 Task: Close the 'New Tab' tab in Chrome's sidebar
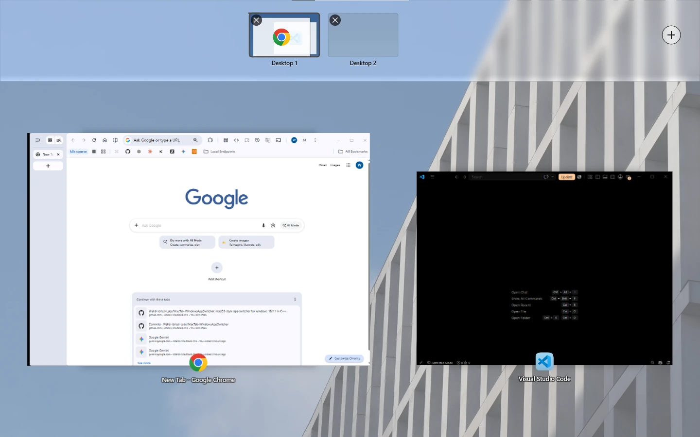coord(58,154)
